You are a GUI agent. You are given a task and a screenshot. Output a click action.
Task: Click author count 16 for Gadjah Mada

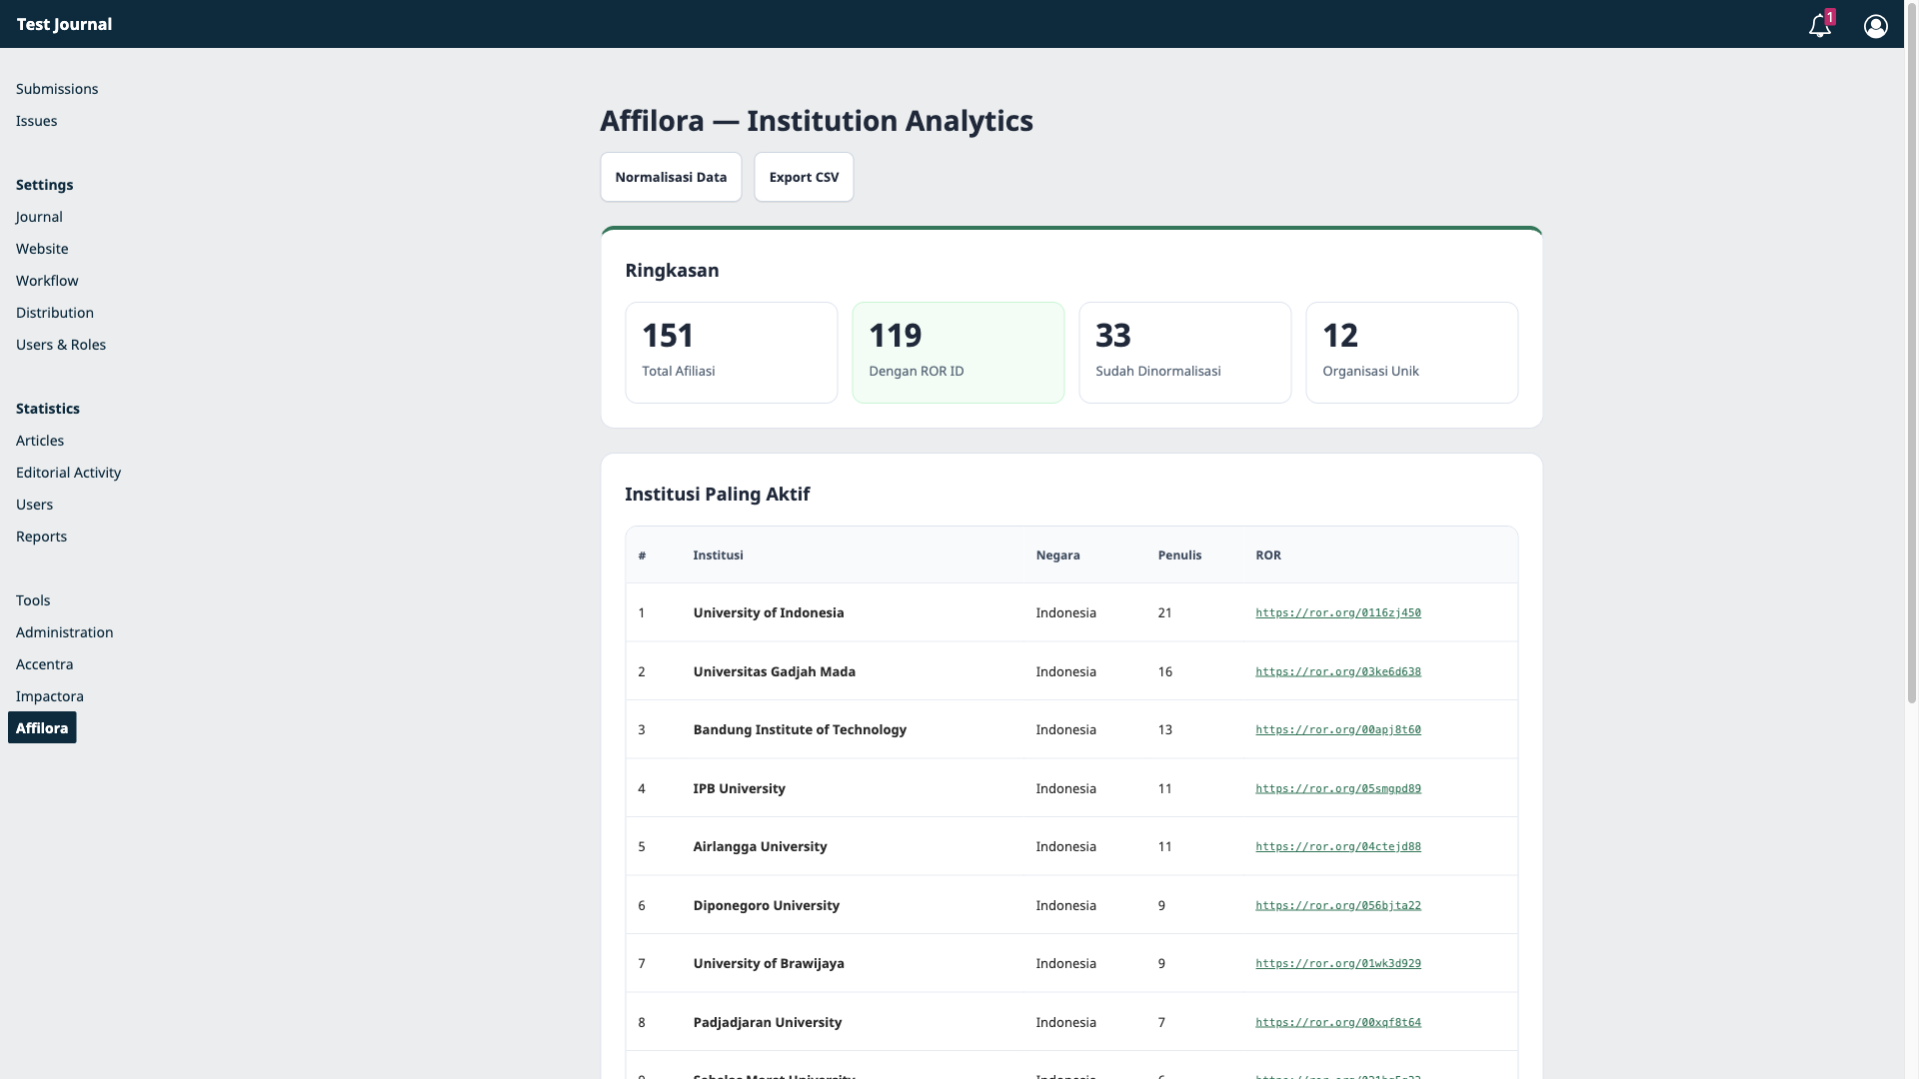pos(1164,671)
